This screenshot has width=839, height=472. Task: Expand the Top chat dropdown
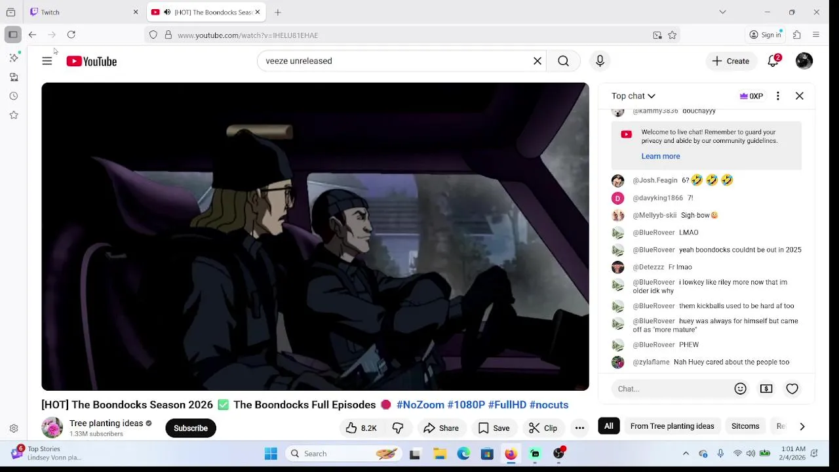[633, 96]
